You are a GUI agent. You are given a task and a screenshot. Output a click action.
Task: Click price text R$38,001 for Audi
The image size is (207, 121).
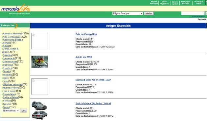pos(93,111)
